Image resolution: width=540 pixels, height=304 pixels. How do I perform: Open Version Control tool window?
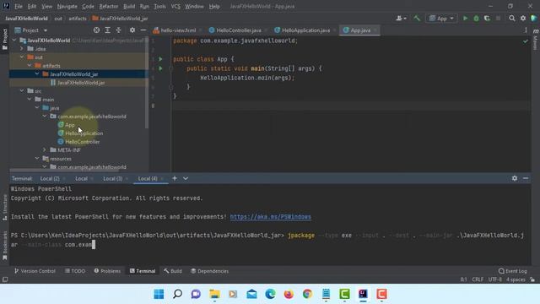click(35, 271)
